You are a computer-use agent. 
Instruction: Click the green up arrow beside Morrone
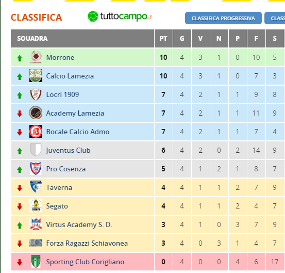pos(20,58)
